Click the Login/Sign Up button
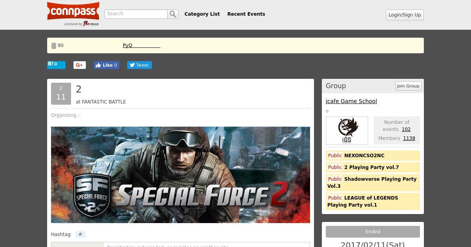 coord(405,15)
